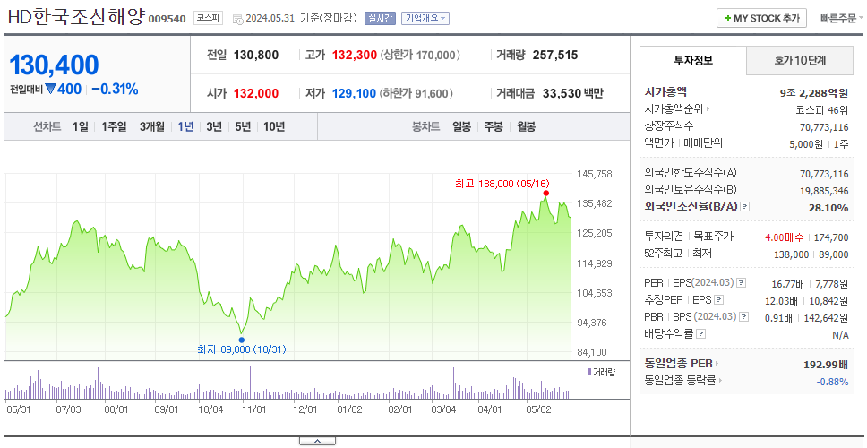This screenshot has height=448, width=867.
Task: Select the 3년 line chart
Action: click(214, 126)
